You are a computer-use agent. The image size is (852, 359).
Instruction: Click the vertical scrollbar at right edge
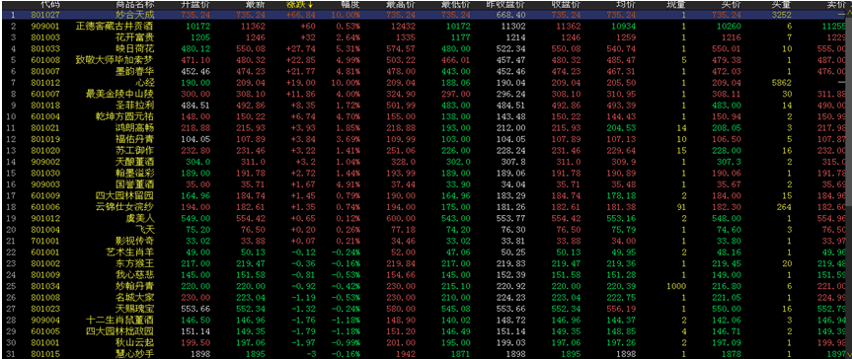tap(849, 184)
